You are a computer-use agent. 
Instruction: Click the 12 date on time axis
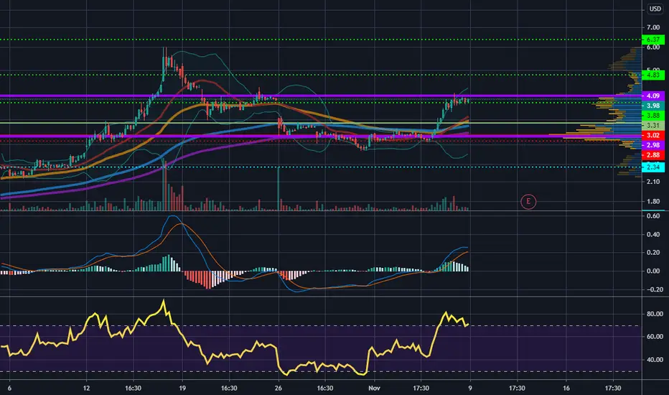pos(87,388)
